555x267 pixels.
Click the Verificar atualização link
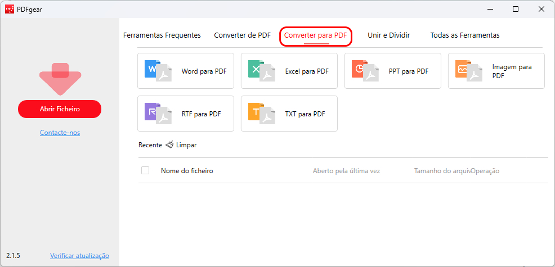(x=79, y=255)
